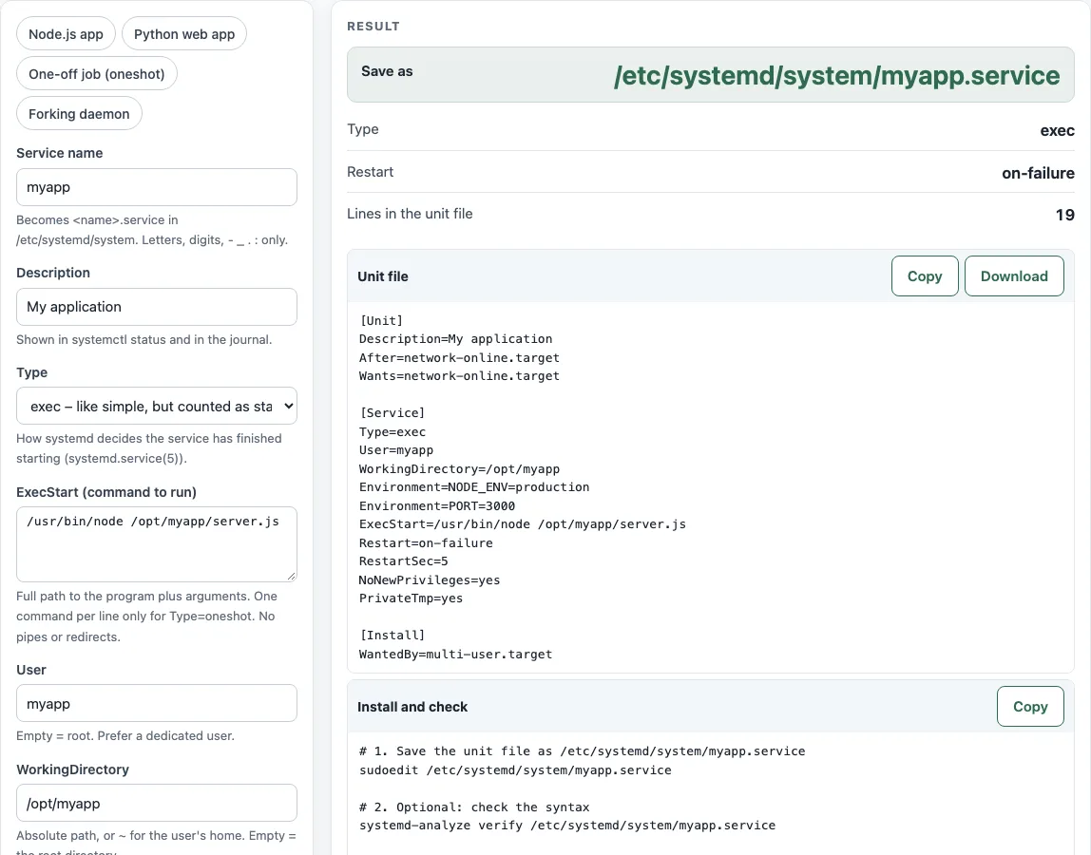This screenshot has height=855, width=1091.
Task: Click the Restart=on-failure line
Action: 426,542
